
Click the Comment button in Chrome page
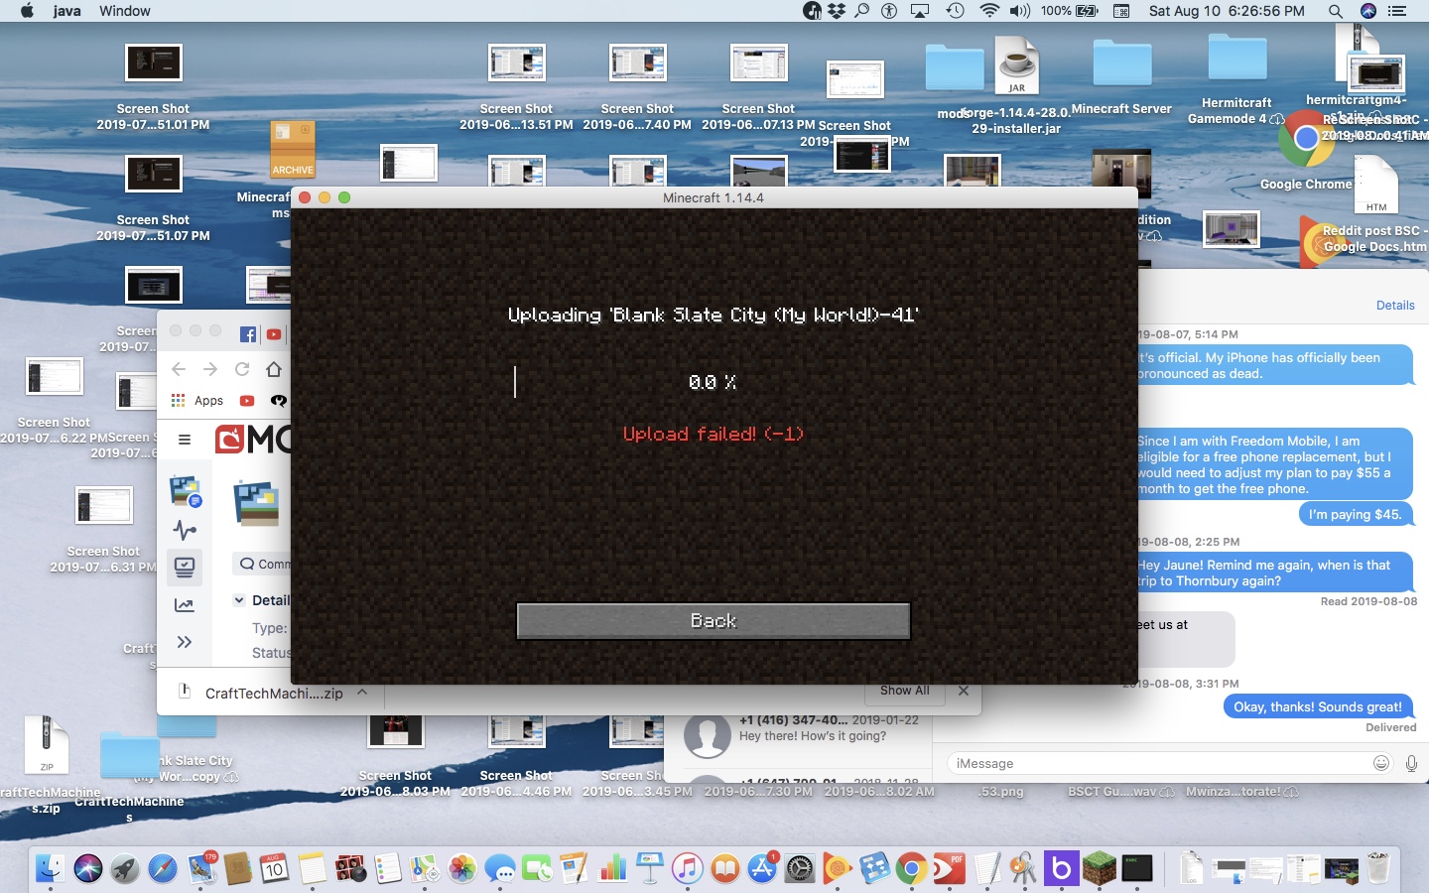(x=262, y=564)
